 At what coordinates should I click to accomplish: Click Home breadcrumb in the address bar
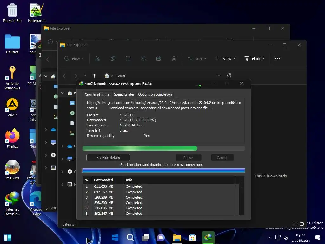click(x=120, y=75)
